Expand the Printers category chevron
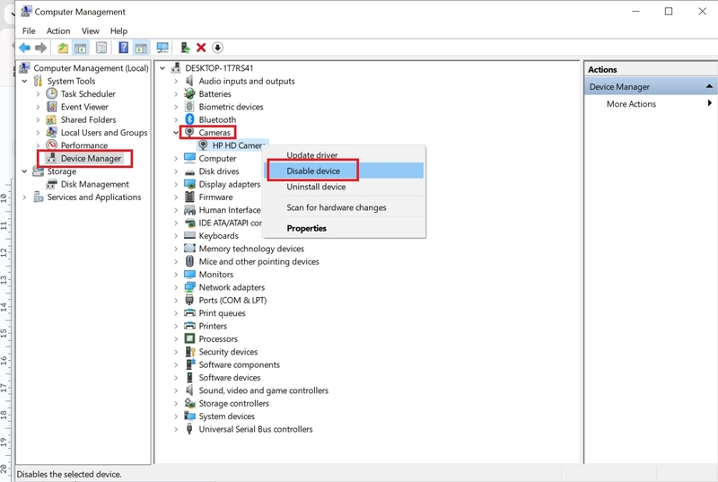This screenshot has width=718, height=482. [176, 326]
